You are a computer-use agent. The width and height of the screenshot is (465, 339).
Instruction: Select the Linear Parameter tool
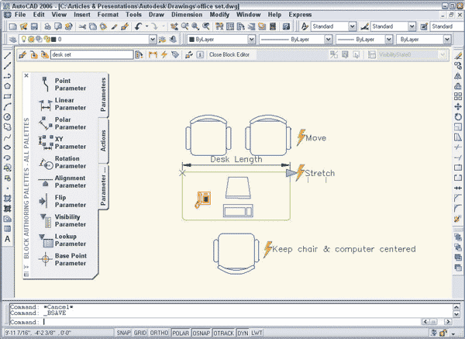[x=62, y=104]
